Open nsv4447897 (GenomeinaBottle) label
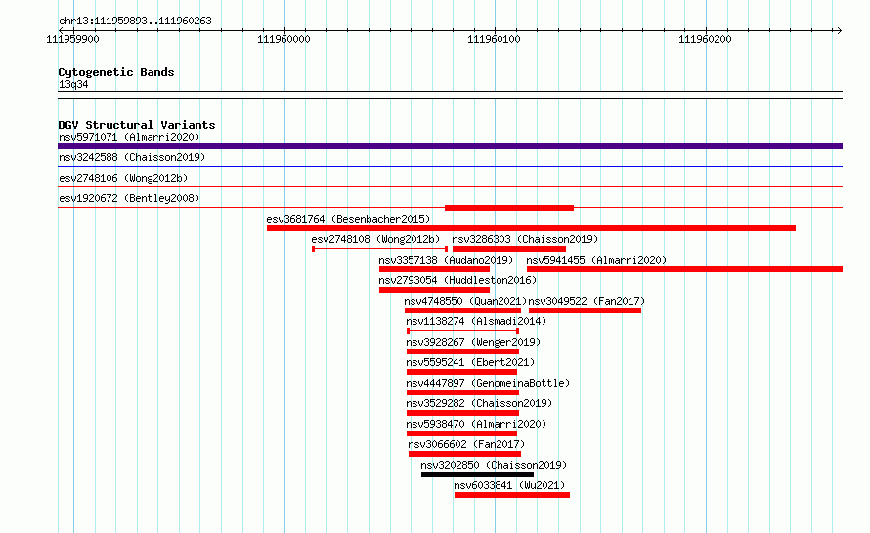The height and width of the screenshot is (533, 870). pyautogui.click(x=488, y=383)
